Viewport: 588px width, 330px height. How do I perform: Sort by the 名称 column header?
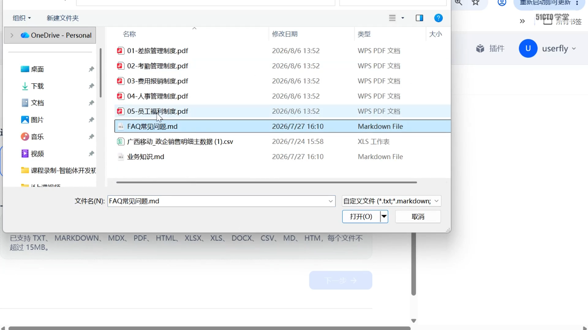130,34
